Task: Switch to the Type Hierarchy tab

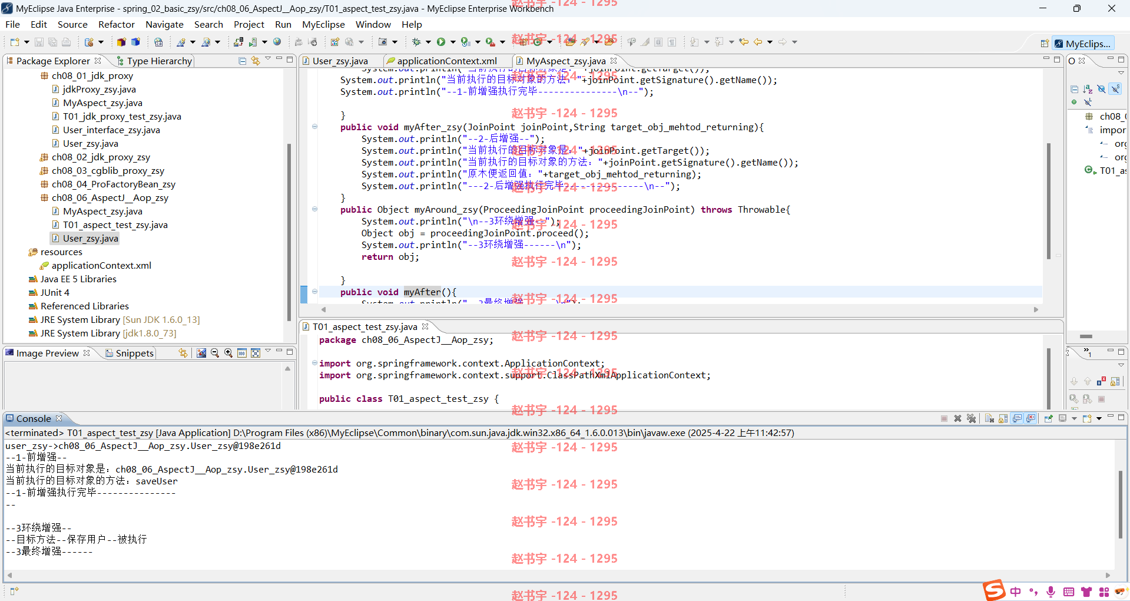Action: [154, 61]
